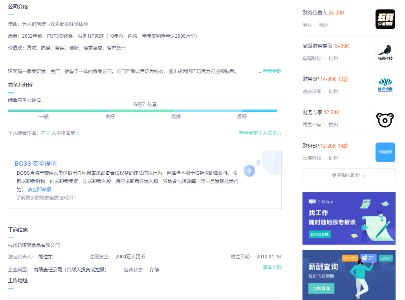Screen dimensions: 405x300
Task: Click the 五月爱婚礼 company logo
Action: click(x=385, y=19)
